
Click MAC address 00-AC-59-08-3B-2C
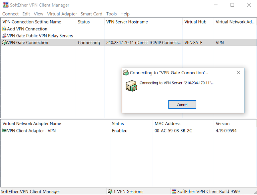(x=173, y=131)
